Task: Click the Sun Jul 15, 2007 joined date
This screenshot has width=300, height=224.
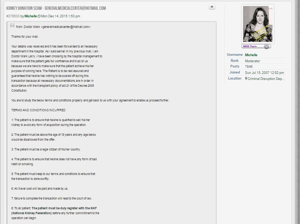Action: 264,72
